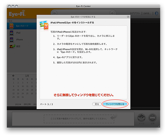Select Eye-Fiカード in the sidebar

(x=22, y=26)
